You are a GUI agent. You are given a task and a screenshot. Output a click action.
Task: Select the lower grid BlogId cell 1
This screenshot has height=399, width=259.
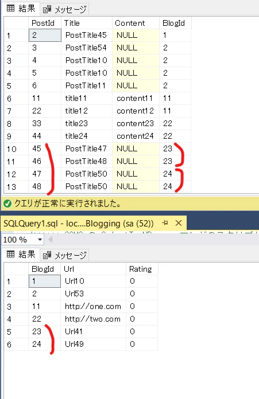tap(45, 281)
